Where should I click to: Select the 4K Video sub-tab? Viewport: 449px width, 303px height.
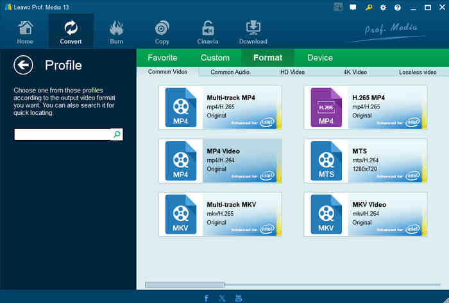pos(355,73)
